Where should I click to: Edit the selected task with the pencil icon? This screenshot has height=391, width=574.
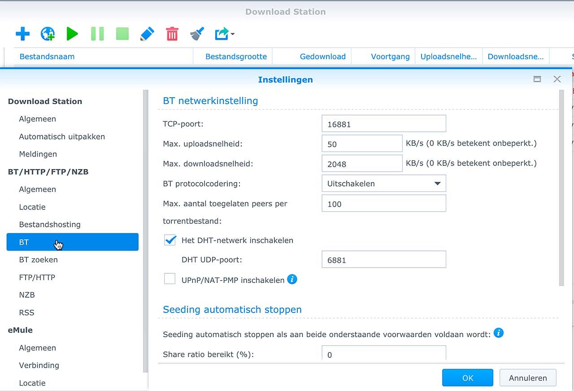click(x=147, y=34)
